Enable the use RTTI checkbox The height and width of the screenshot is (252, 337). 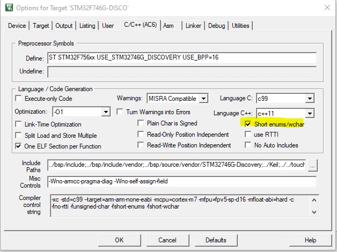click(248, 135)
